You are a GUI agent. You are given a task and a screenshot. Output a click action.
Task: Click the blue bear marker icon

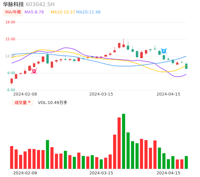click(164, 51)
